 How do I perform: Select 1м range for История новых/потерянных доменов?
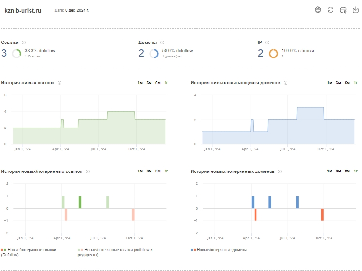pos(330,171)
